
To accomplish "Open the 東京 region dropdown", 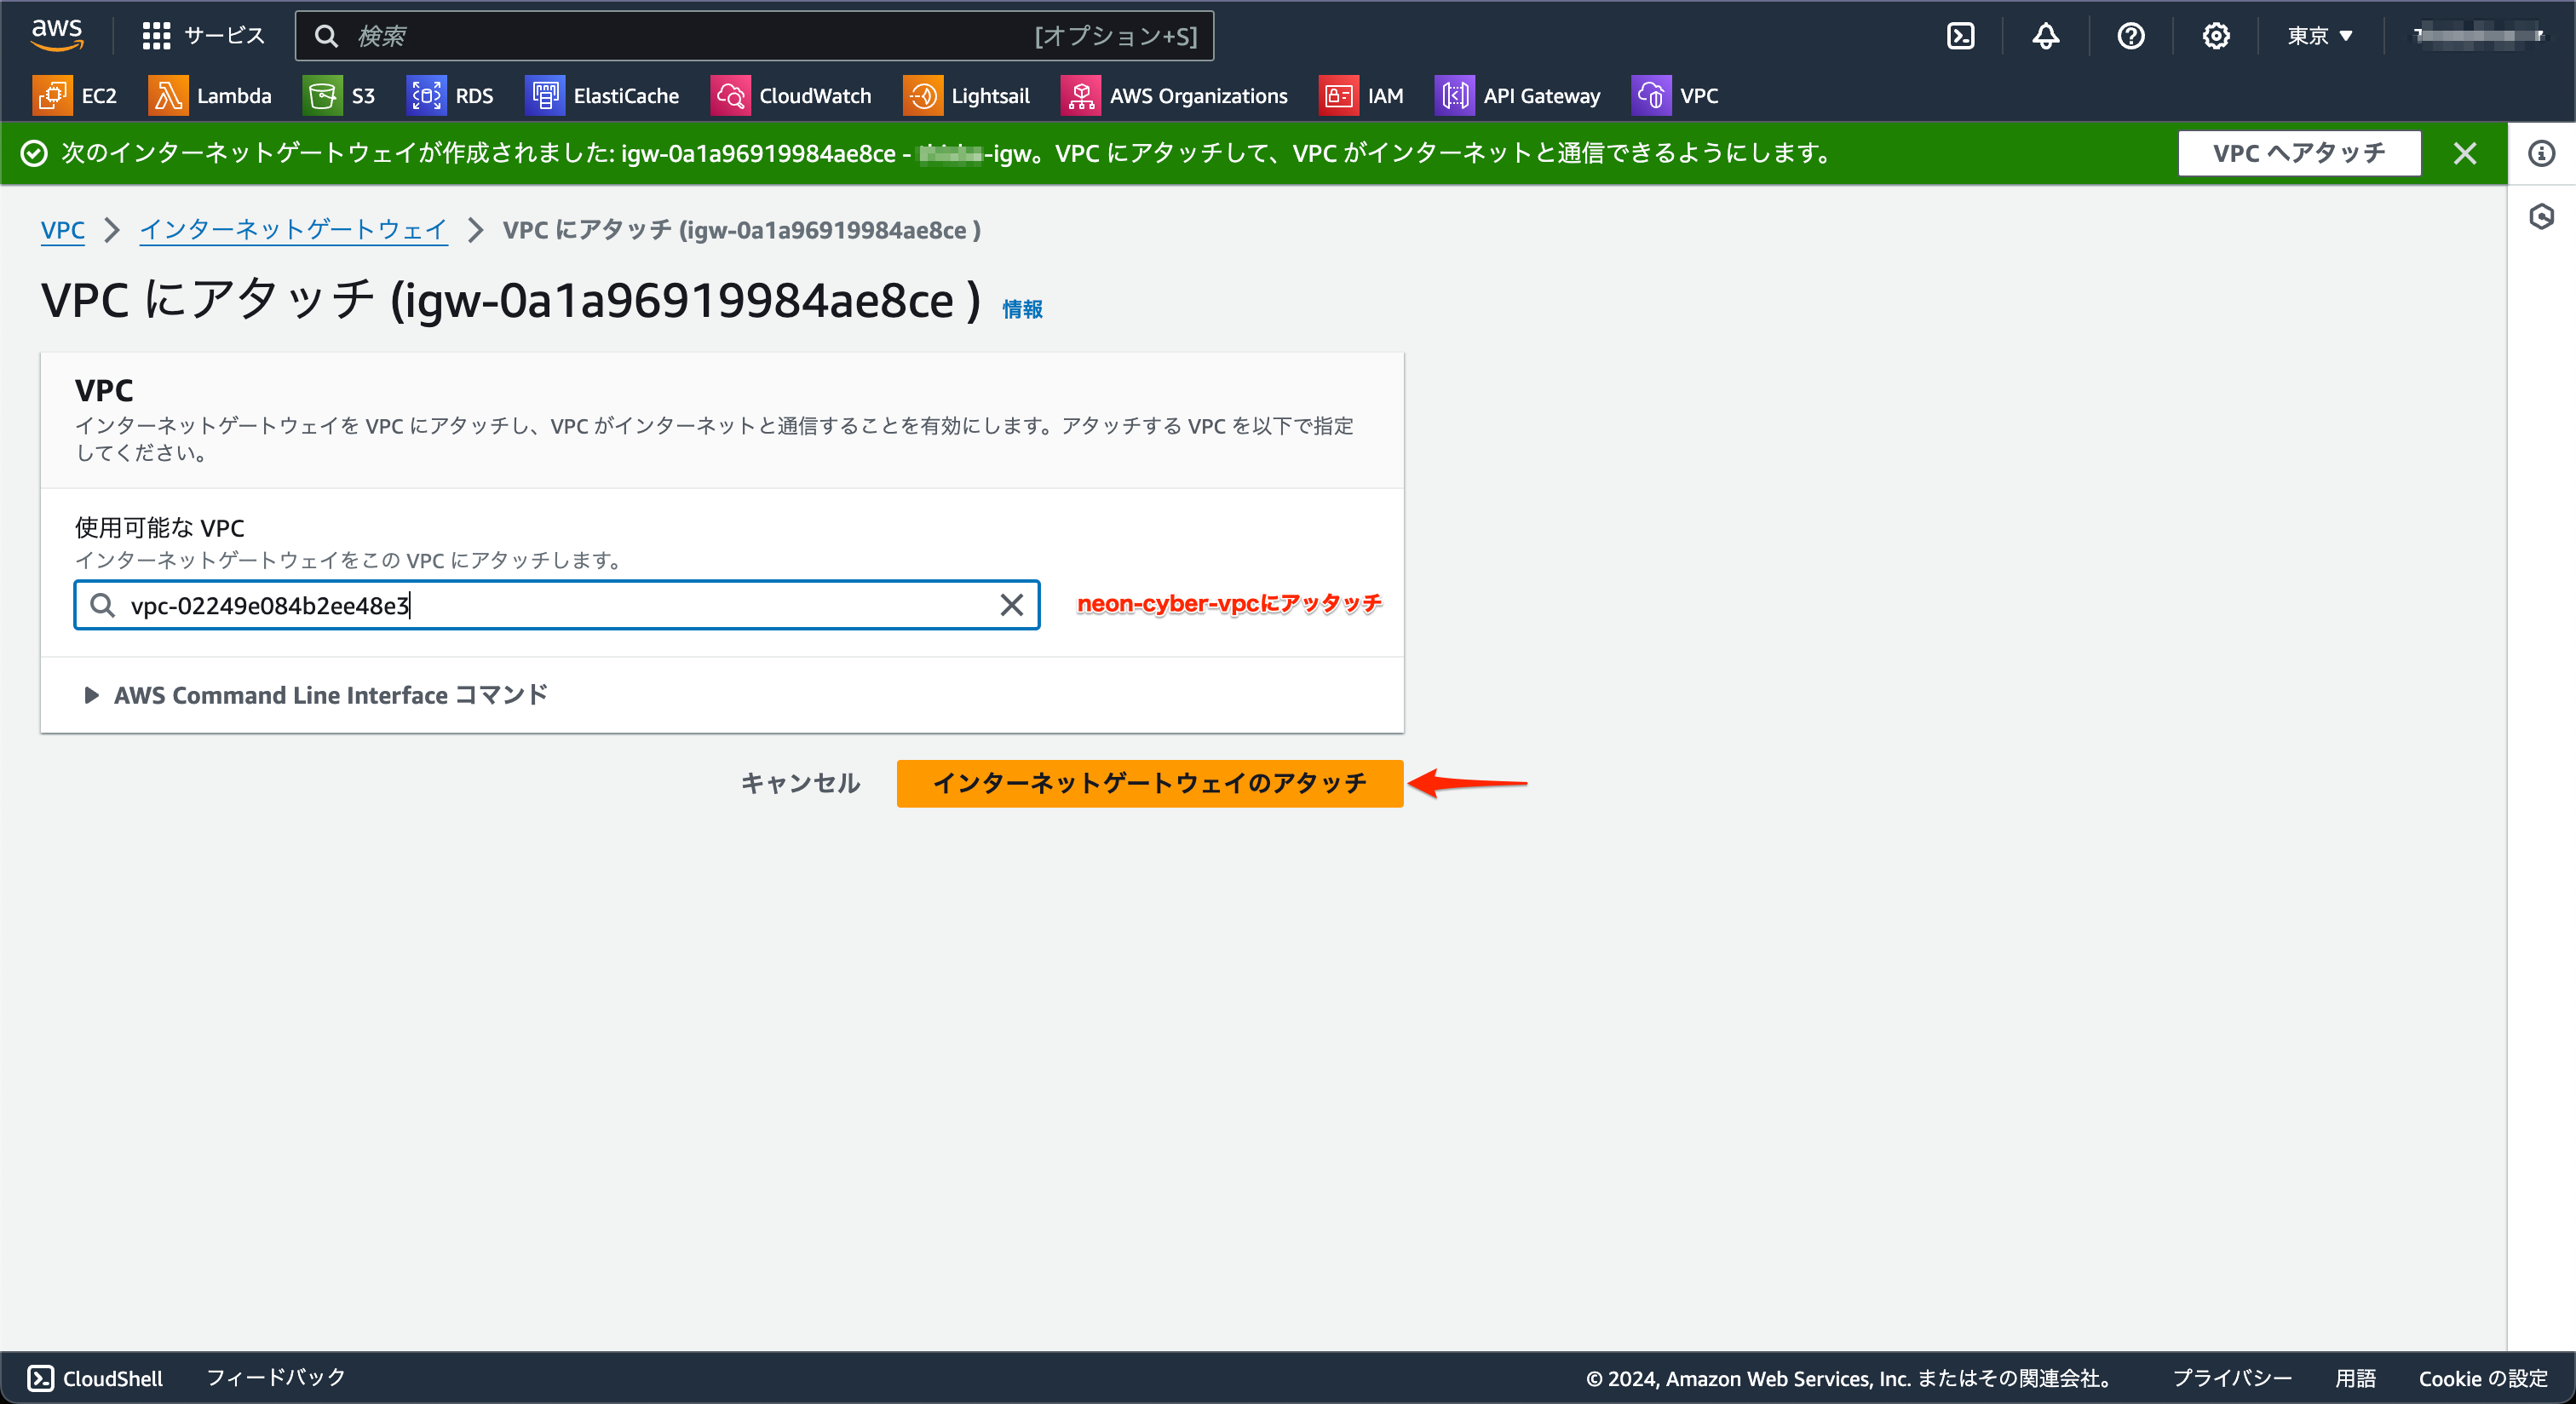I will (2319, 36).
